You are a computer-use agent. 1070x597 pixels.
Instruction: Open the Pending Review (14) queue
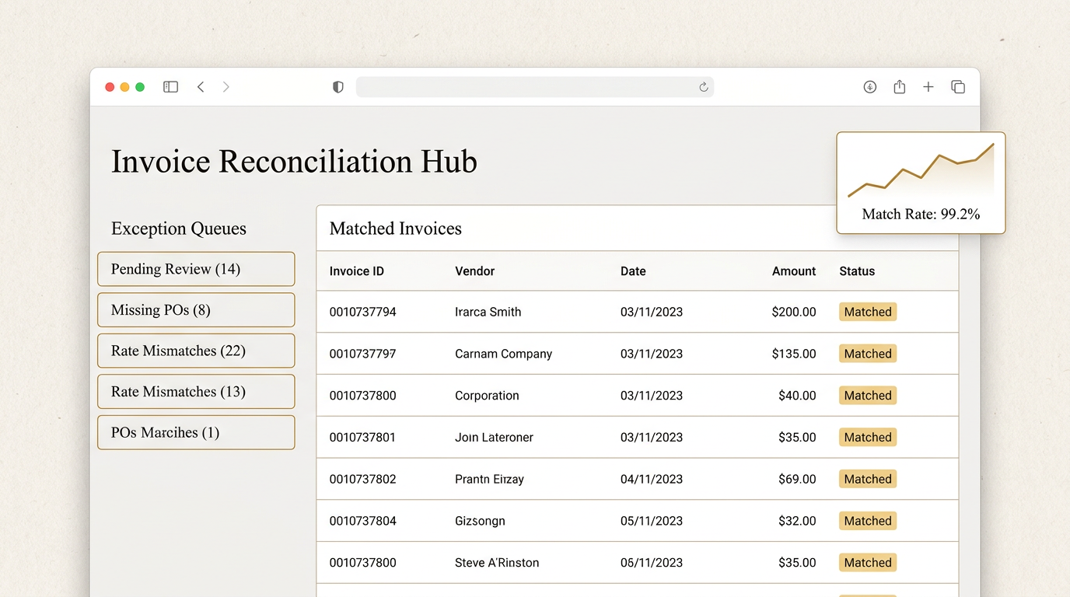196,269
